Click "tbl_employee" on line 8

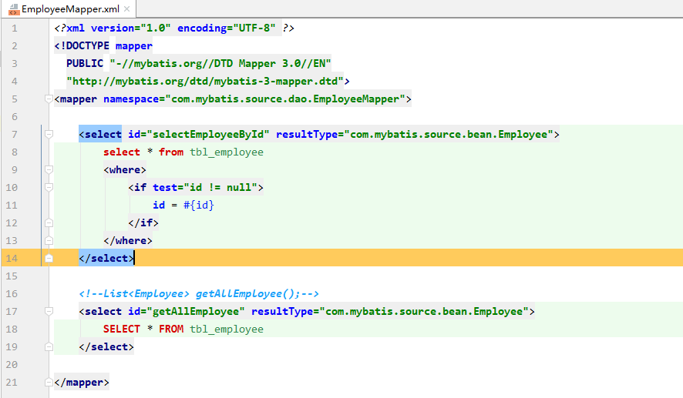click(x=227, y=152)
